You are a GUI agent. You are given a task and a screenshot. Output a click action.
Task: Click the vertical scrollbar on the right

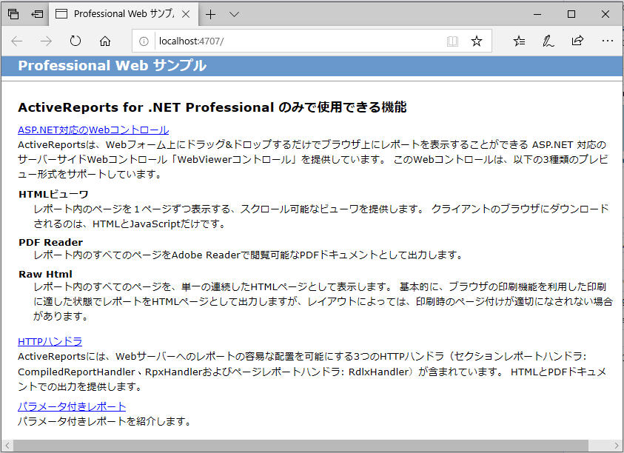(x=620, y=222)
